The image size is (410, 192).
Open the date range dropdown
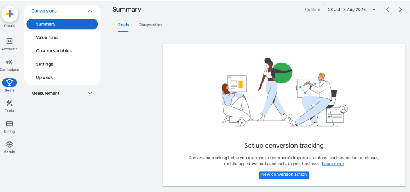[x=352, y=10]
